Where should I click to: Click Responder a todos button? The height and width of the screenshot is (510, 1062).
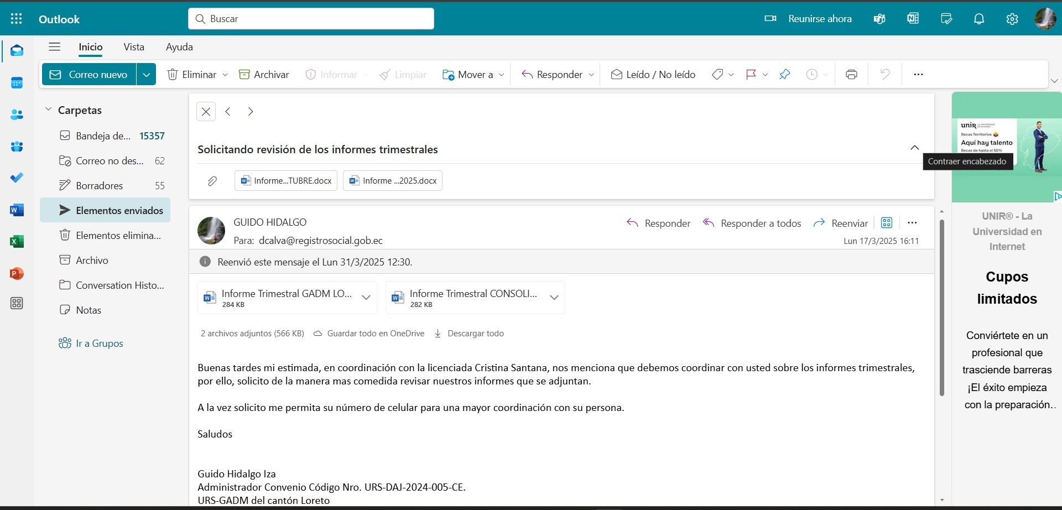point(752,223)
